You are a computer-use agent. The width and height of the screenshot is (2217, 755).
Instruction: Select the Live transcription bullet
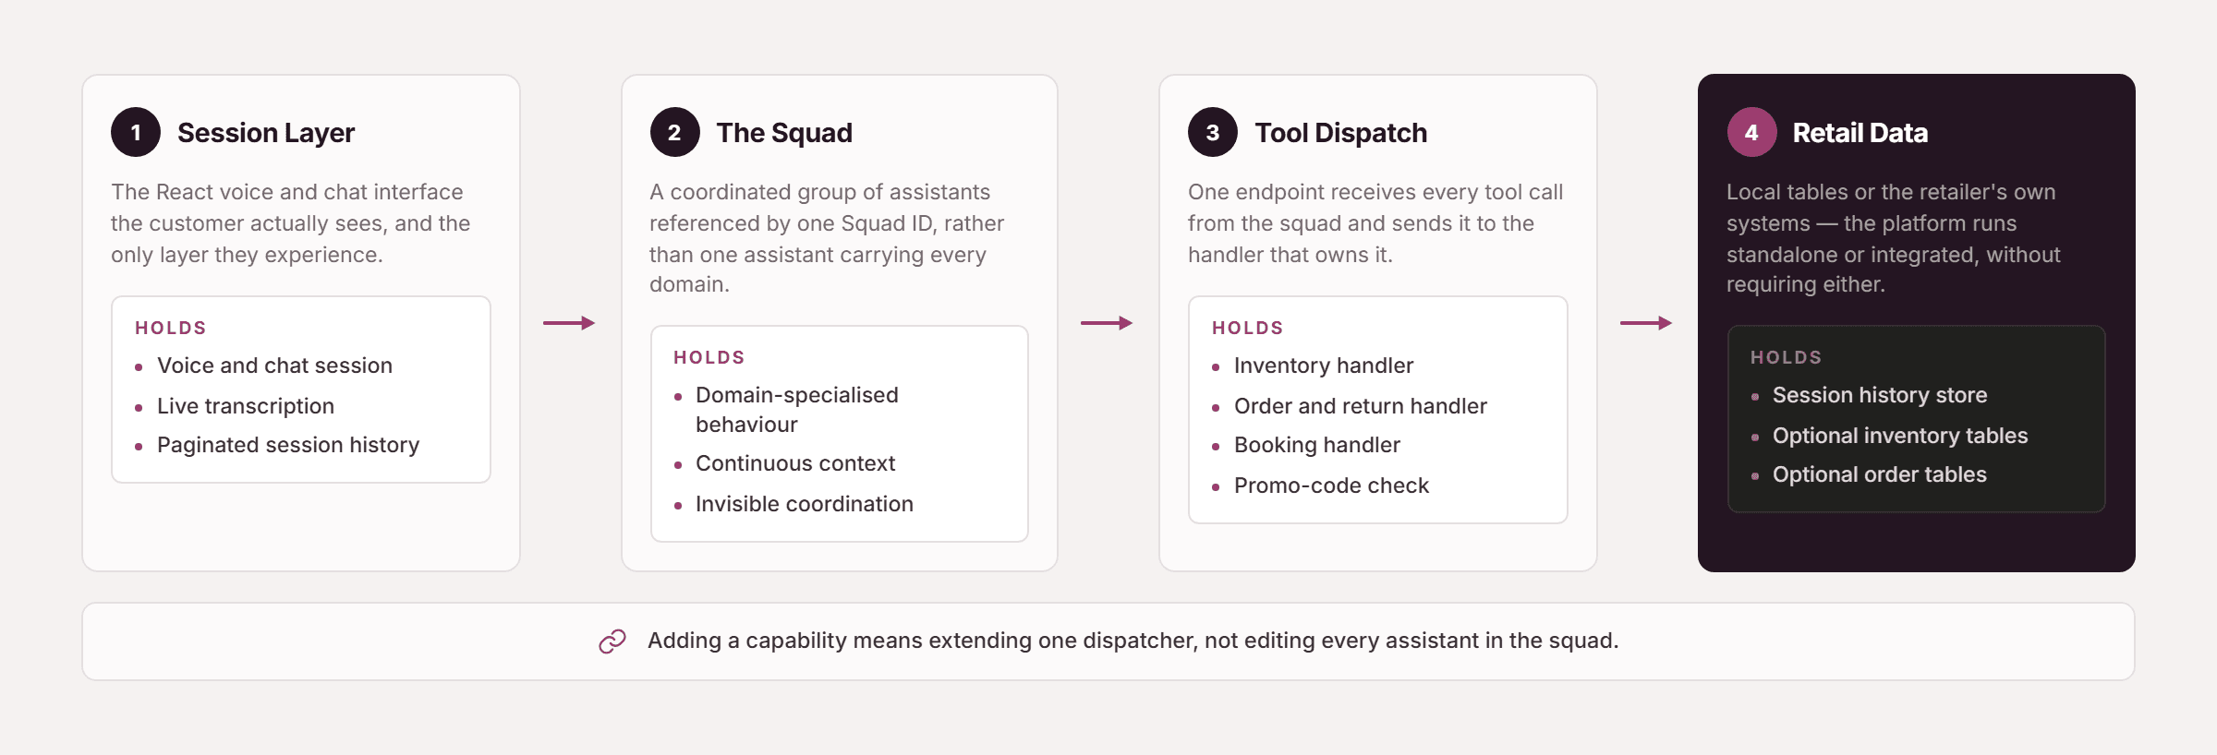pyautogui.click(x=246, y=406)
